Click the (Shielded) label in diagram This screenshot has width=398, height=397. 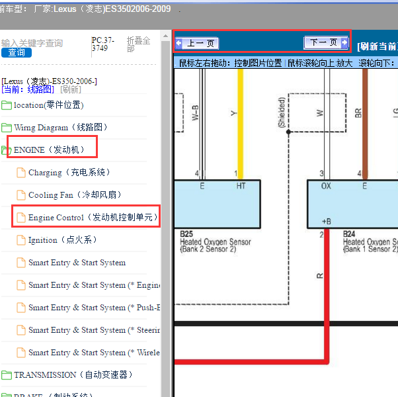[x=282, y=112]
